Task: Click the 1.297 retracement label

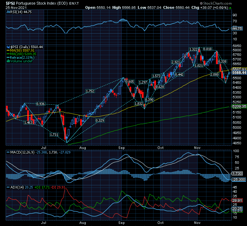Action: (x=143, y=82)
